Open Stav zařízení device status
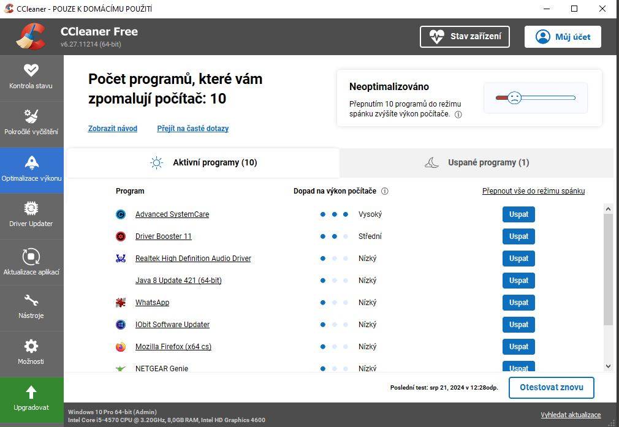 [465, 37]
